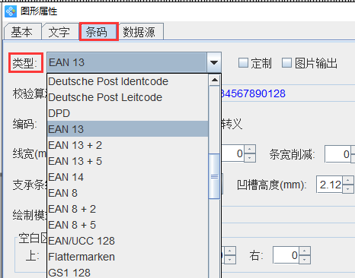Image resolution: width=355 pixels, height=278 pixels.
Task: Click the dropdown list scrollbar up arrow
Action: point(215,81)
